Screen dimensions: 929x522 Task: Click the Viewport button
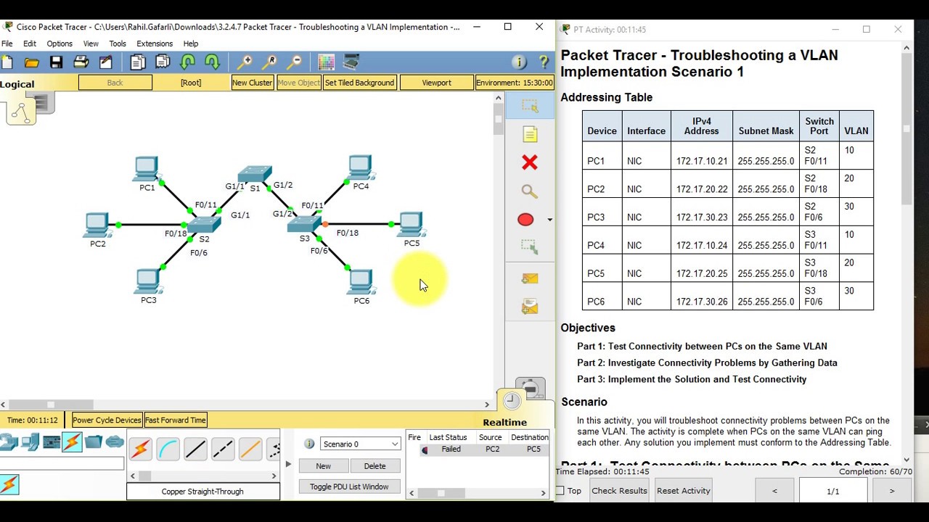coord(436,83)
